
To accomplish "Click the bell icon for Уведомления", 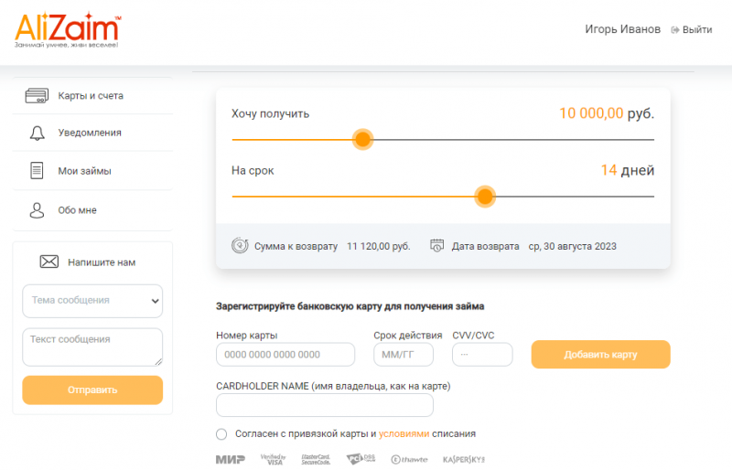I will point(37,133).
